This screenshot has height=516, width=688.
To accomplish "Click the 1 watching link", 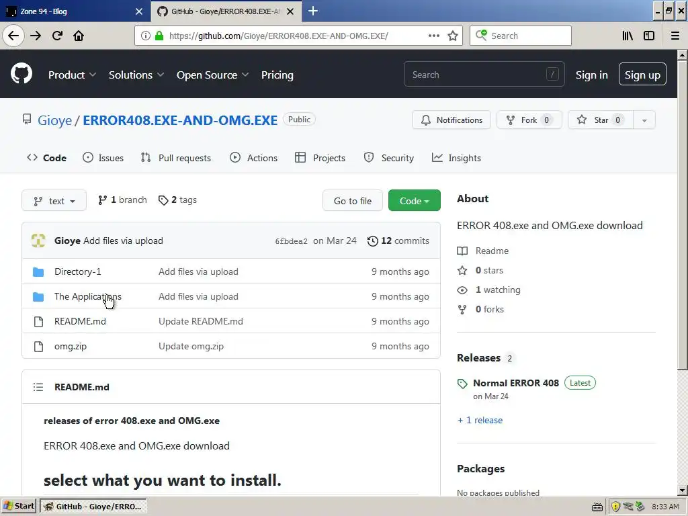I will coord(489,290).
